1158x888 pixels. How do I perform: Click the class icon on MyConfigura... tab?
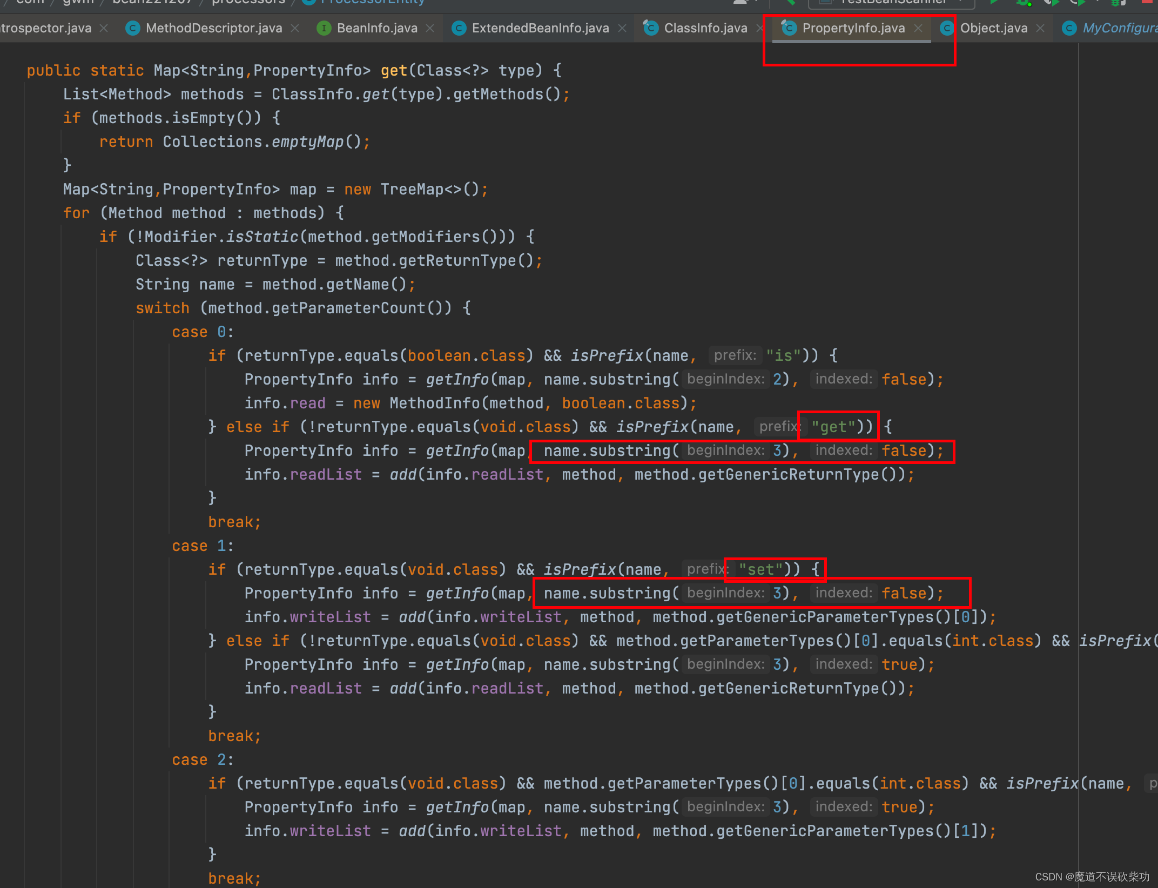pos(1069,28)
